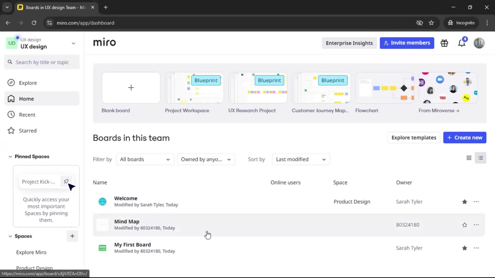The image size is (495, 278).
Task: Bookmark this page with star icon
Action: 431,23
